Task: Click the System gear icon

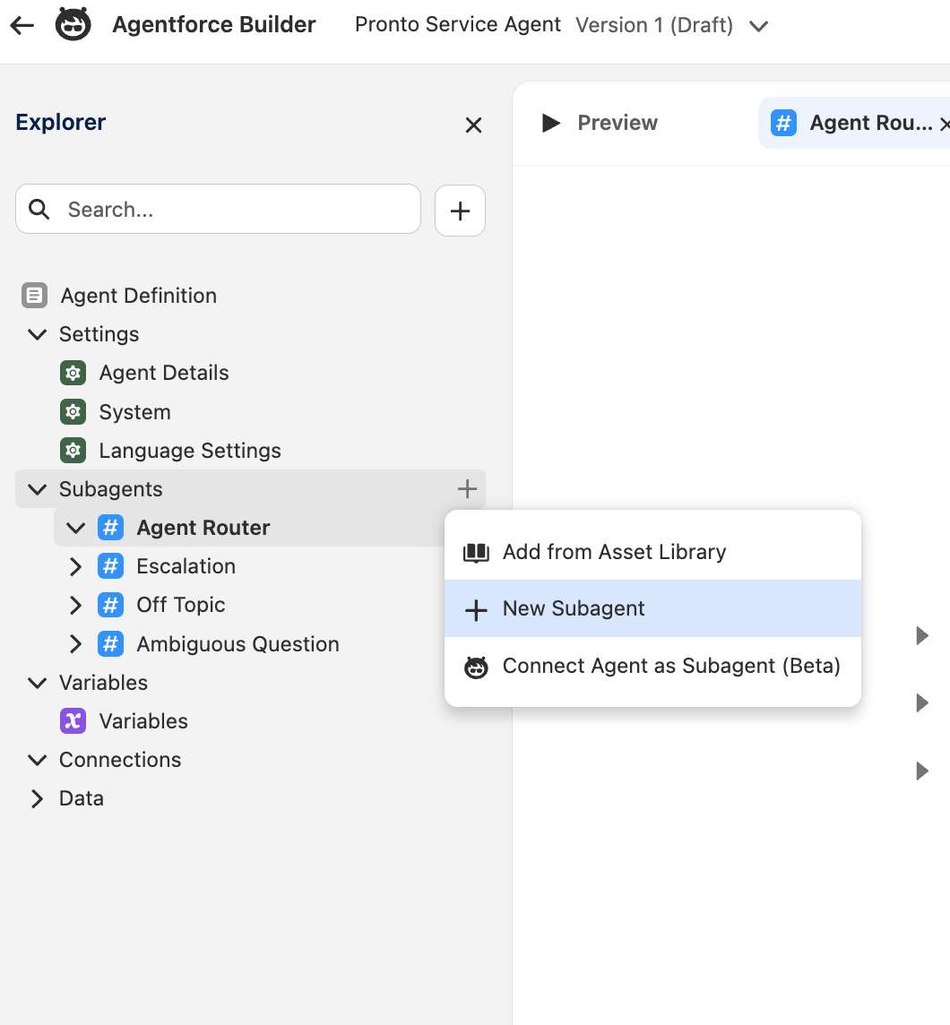Action: pos(73,412)
